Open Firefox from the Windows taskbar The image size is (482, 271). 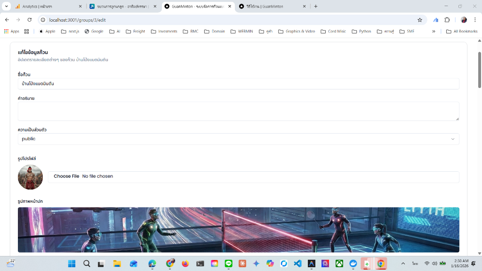point(185,263)
